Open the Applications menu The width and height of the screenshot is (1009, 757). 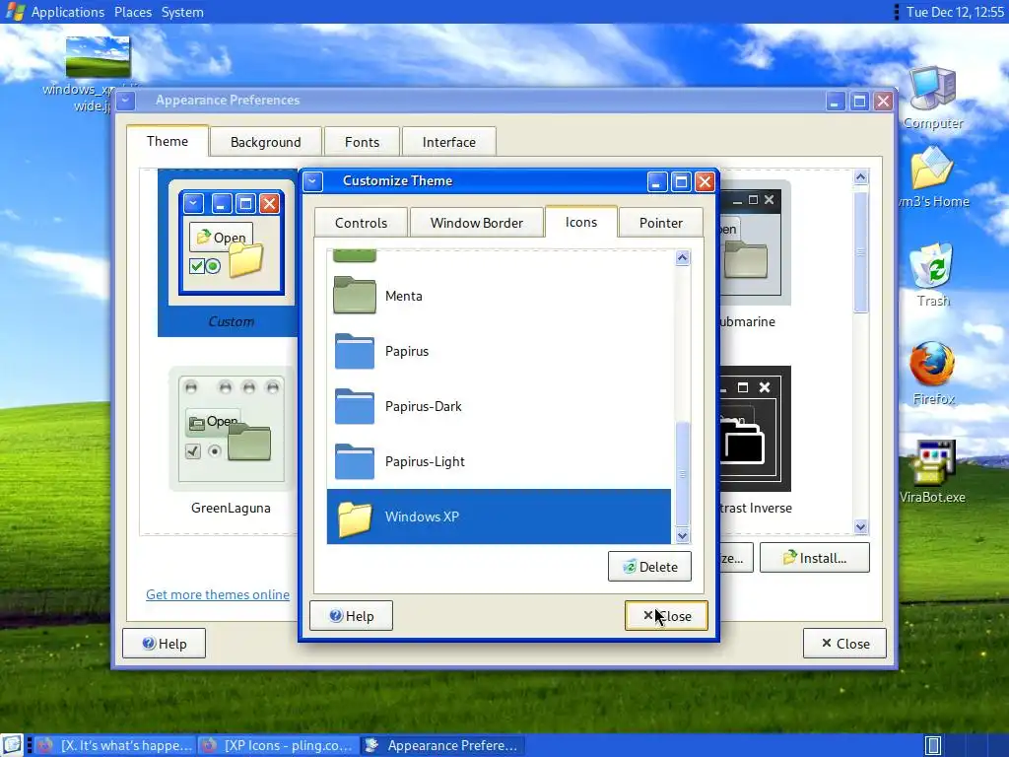(68, 12)
